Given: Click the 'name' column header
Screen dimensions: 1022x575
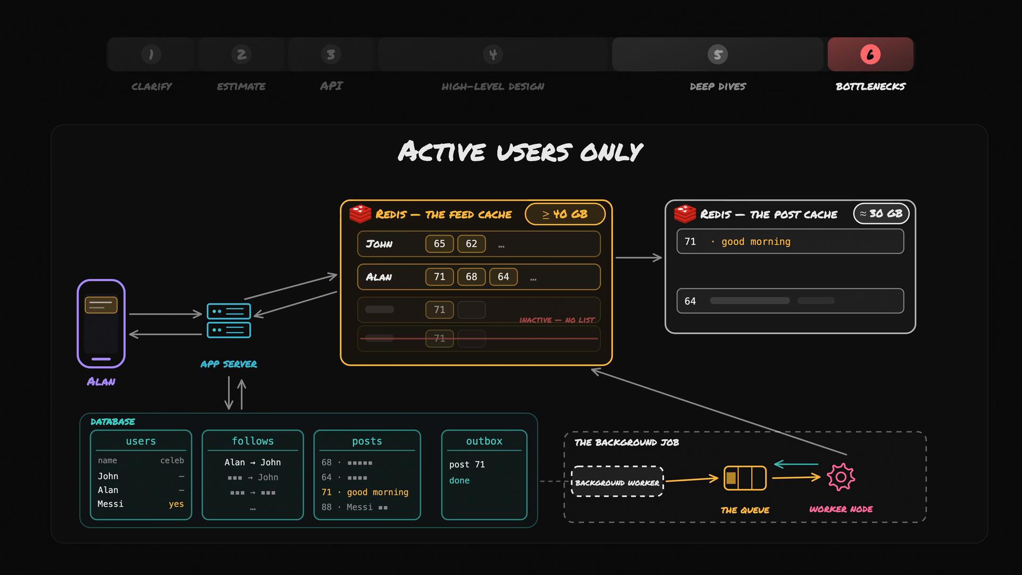Looking at the screenshot, I should tap(108, 461).
